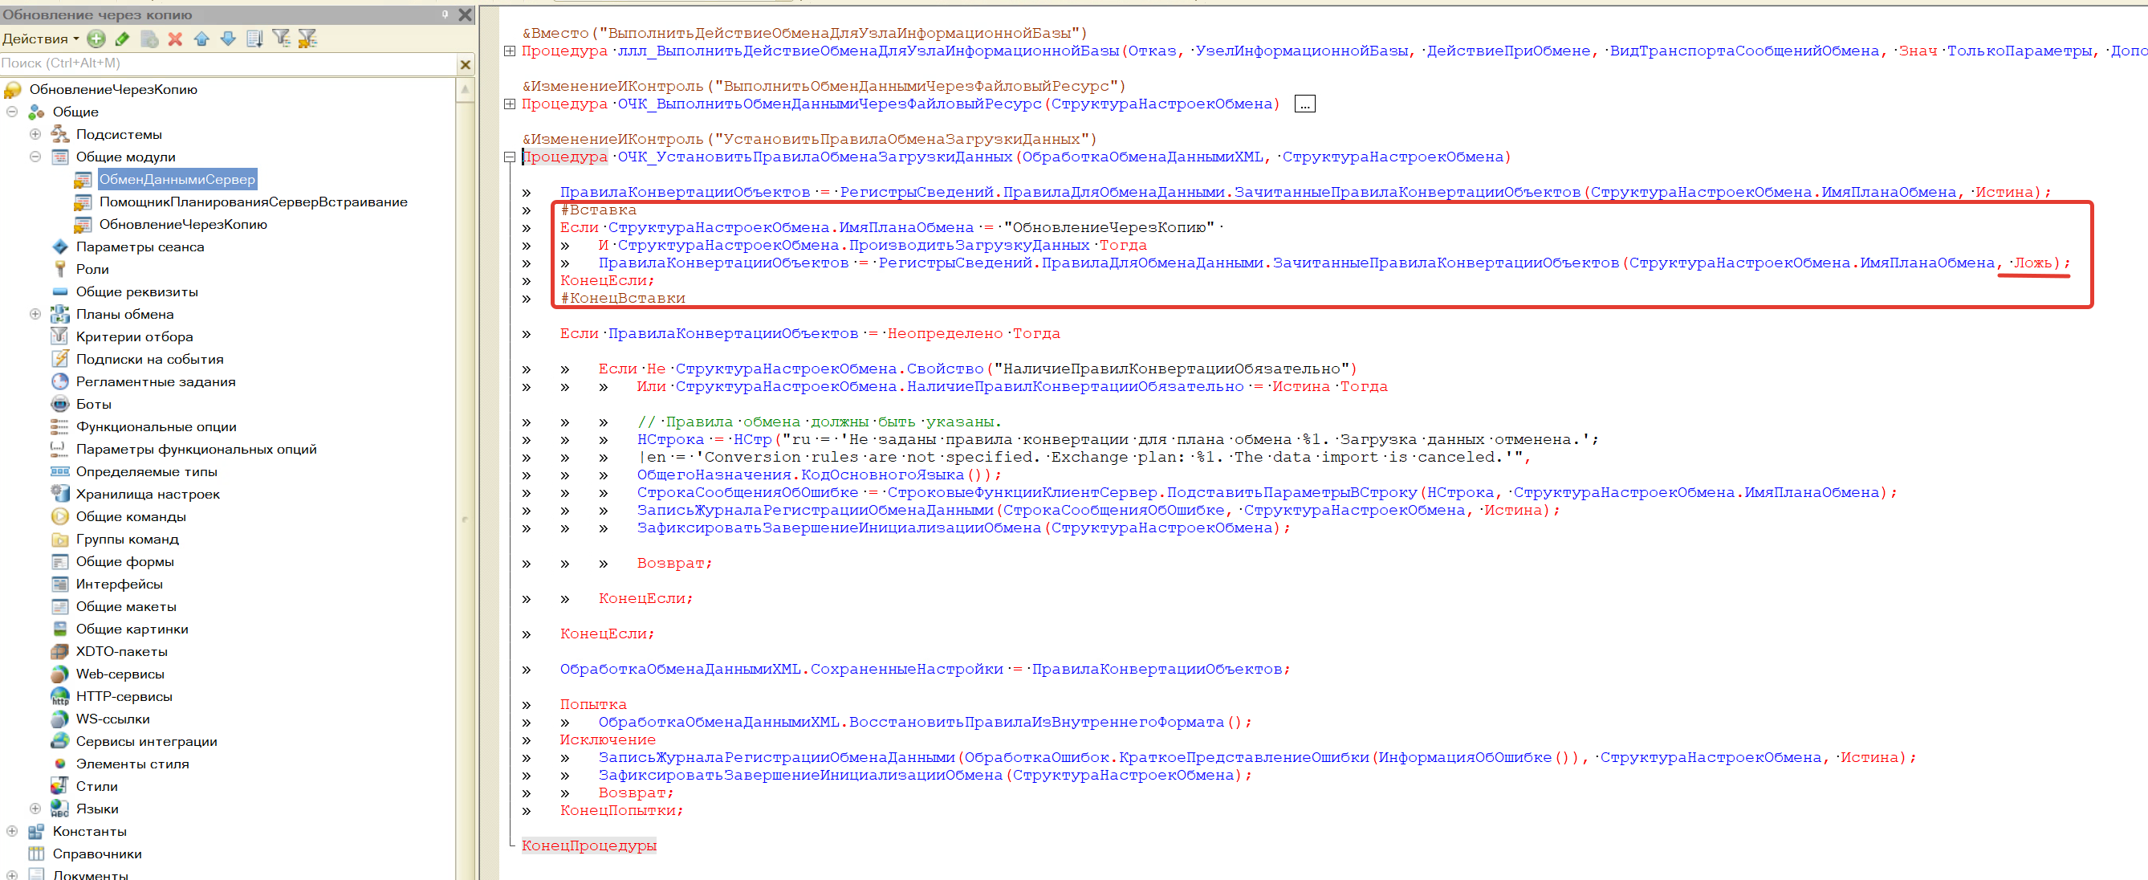Click the collapsed code ellipsis box
Viewport: 2148px width, 880px height.
(x=1305, y=104)
